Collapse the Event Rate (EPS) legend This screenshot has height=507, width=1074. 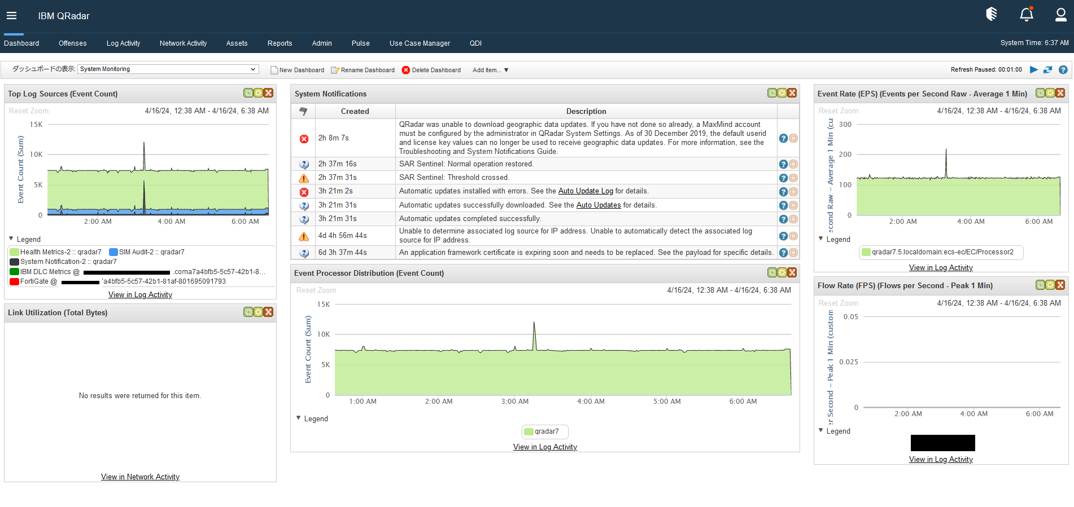pyautogui.click(x=821, y=239)
